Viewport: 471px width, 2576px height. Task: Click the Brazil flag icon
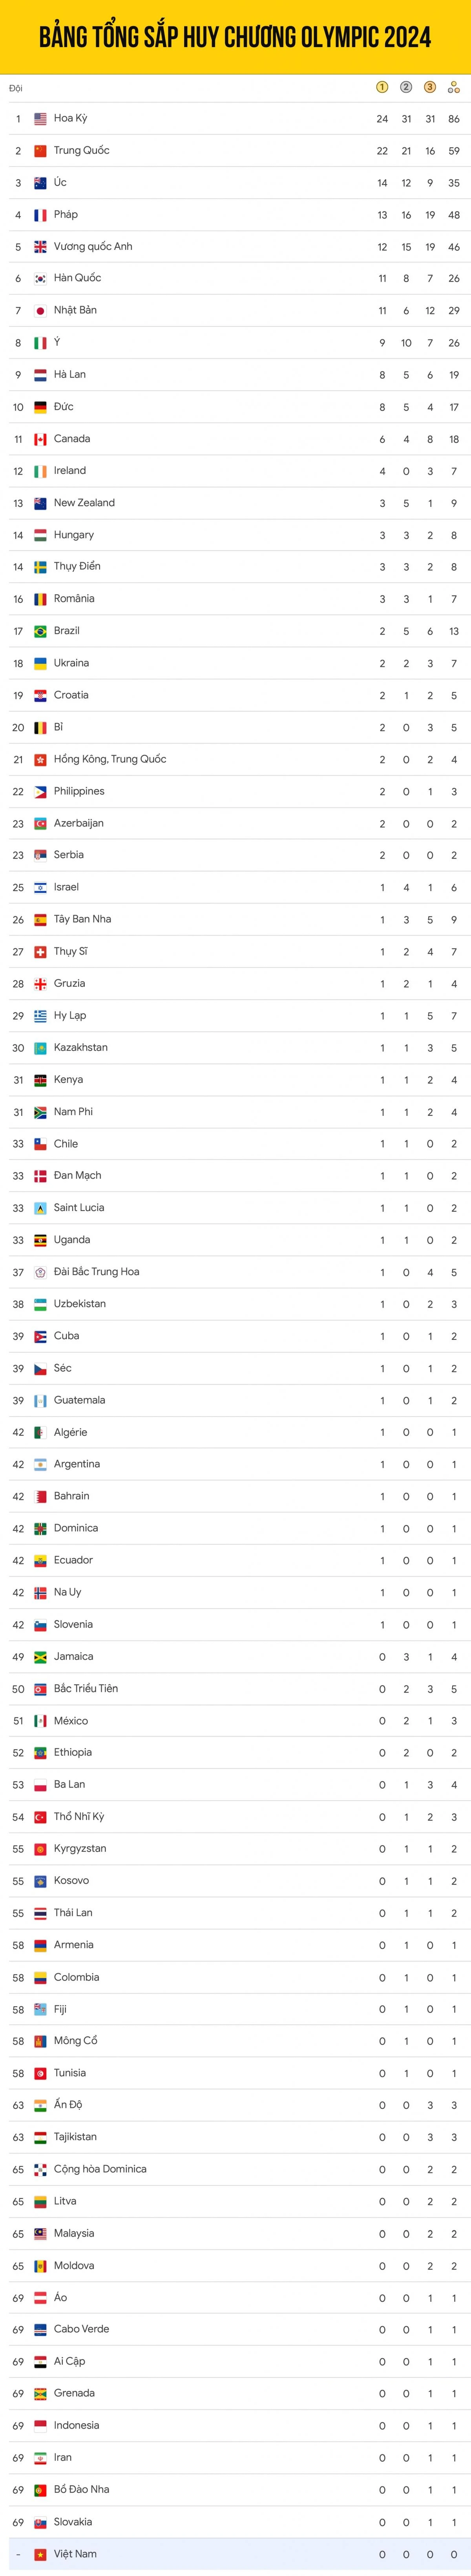coord(41,631)
